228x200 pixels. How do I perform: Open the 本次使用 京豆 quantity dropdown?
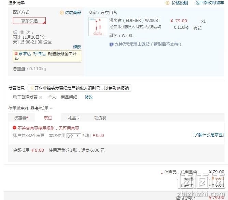[74, 136]
